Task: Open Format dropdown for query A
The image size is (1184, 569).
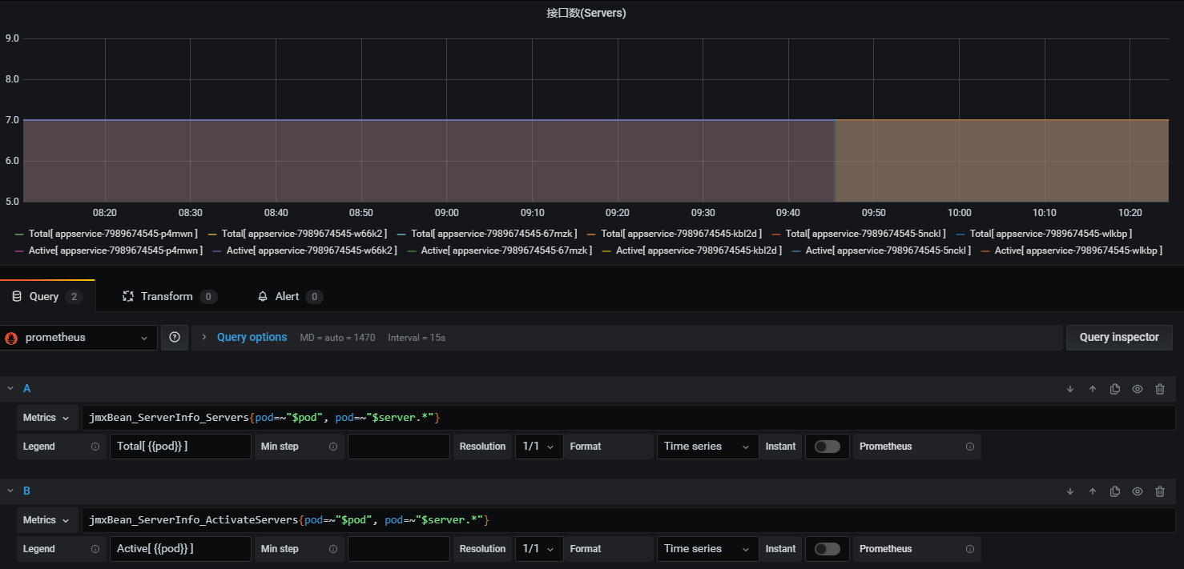Action: (707, 447)
